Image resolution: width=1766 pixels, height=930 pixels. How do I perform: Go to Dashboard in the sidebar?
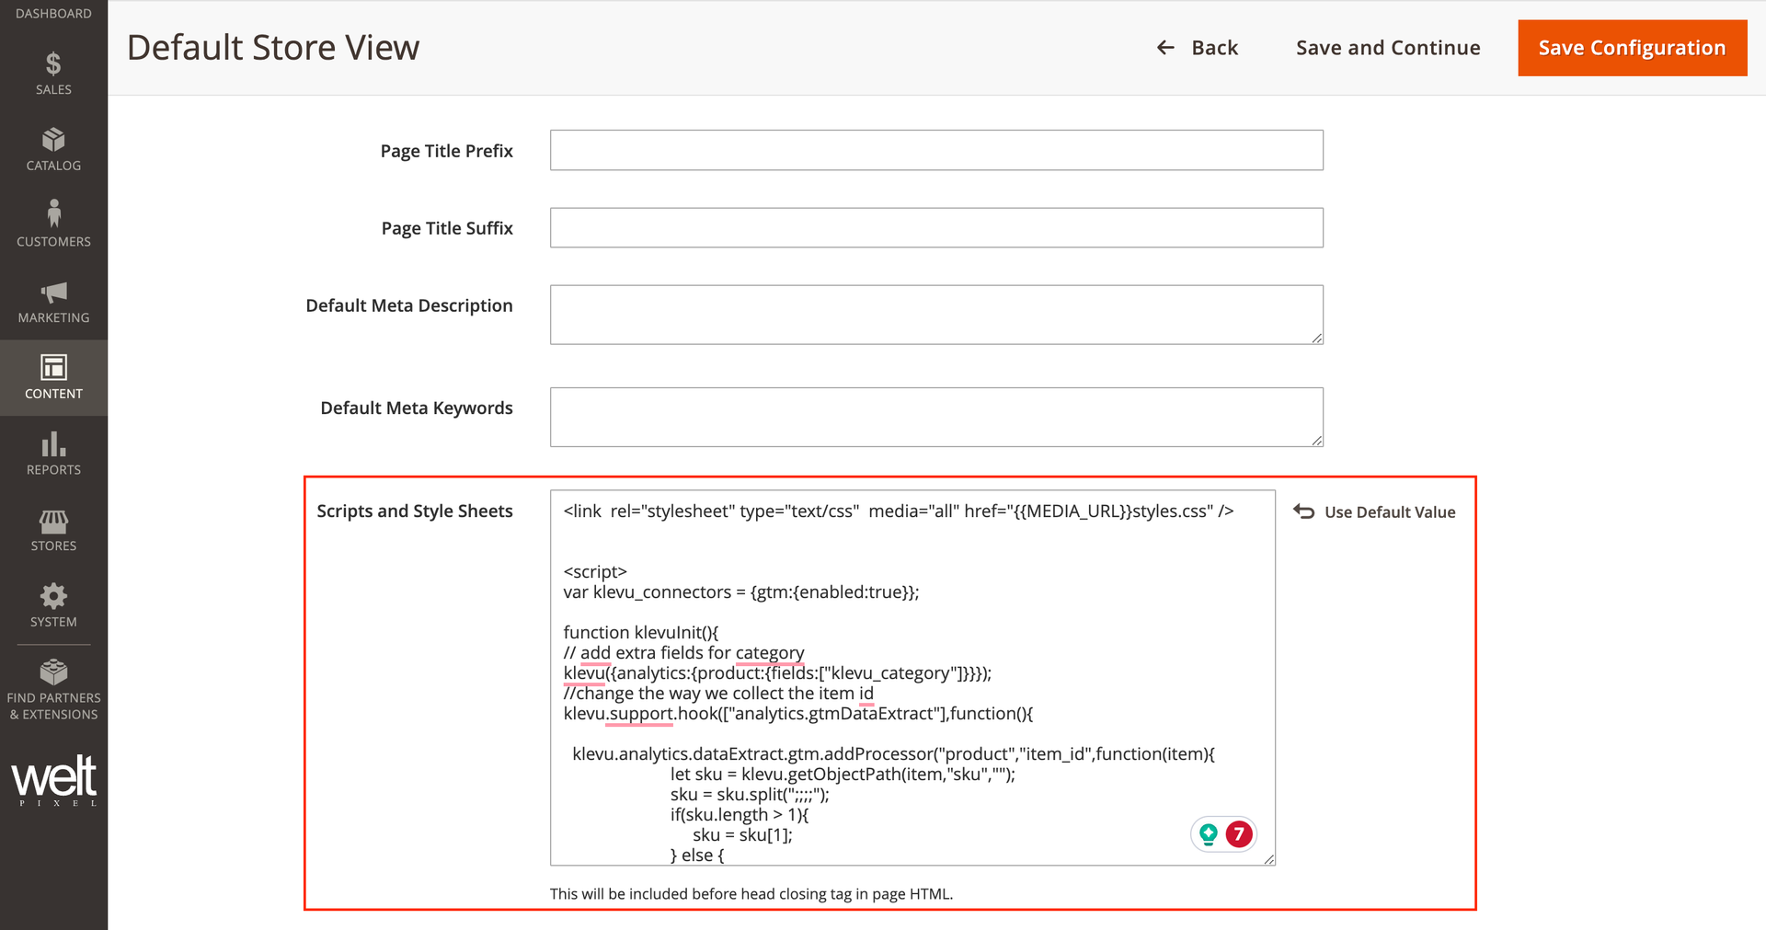click(x=53, y=13)
